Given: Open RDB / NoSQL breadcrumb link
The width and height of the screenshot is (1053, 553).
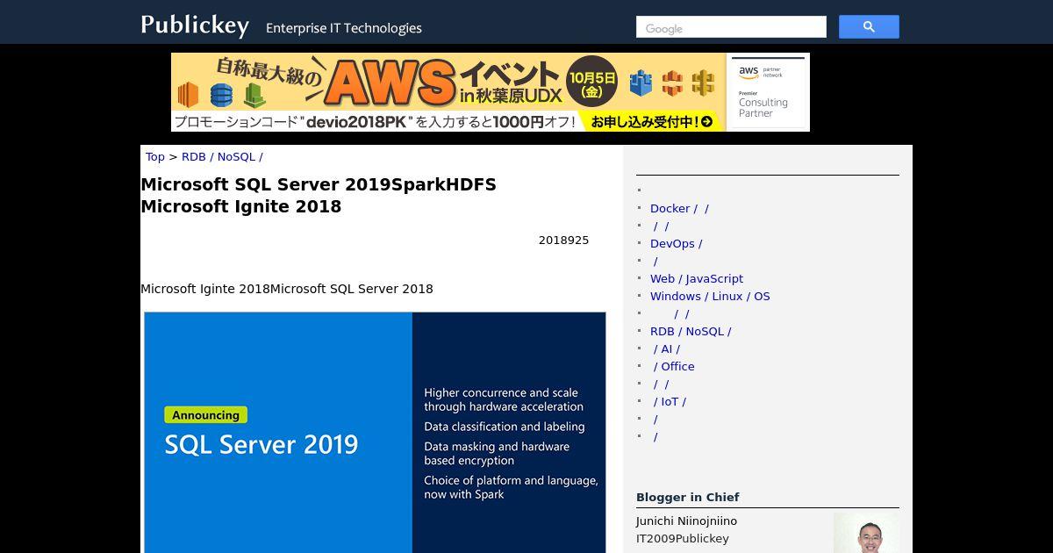Looking at the screenshot, I should 222,157.
